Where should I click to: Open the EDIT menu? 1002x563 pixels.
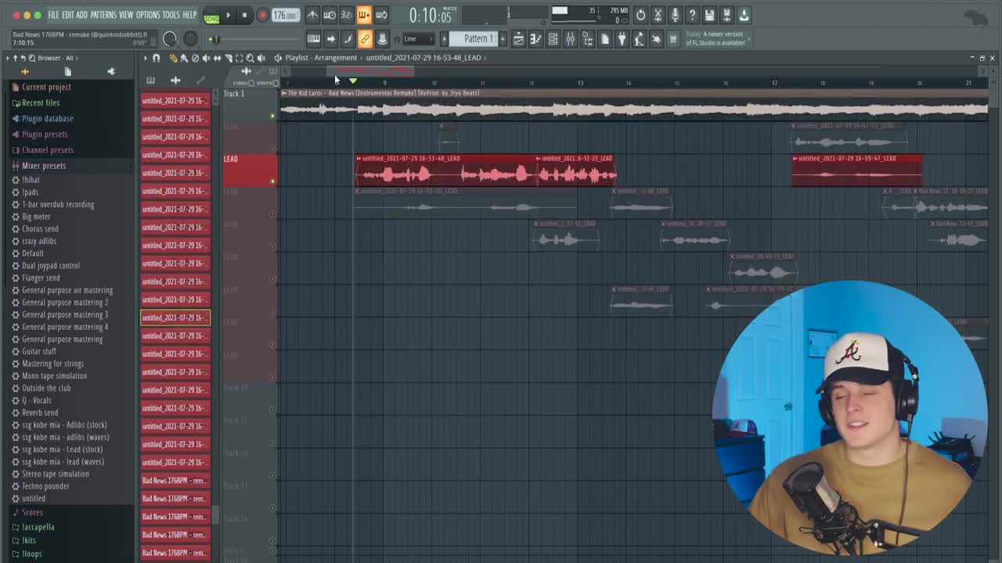coord(68,15)
